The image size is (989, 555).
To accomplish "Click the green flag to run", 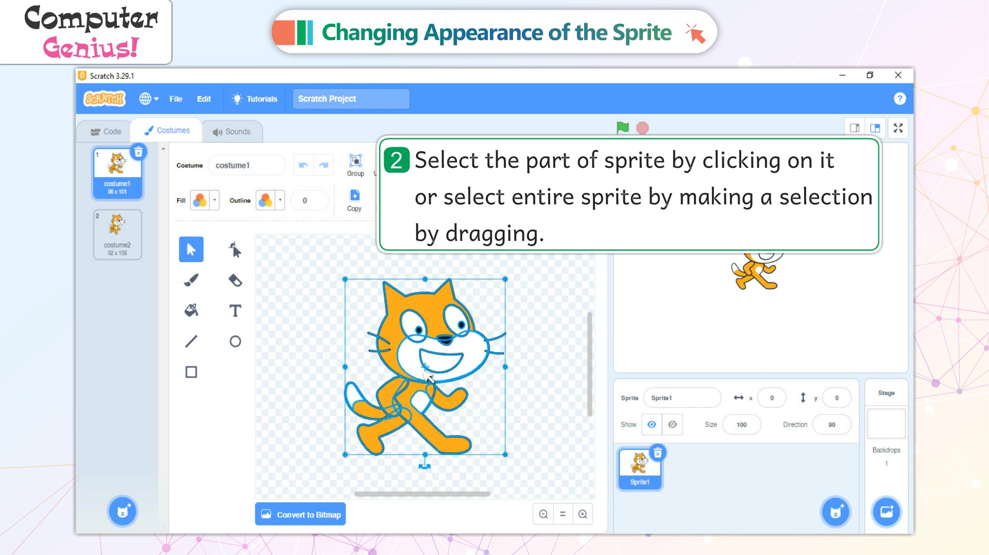I will [x=623, y=128].
